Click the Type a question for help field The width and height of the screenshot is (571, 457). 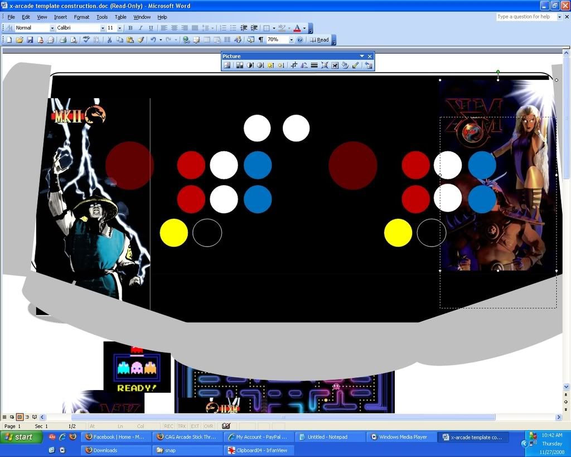[526, 17]
